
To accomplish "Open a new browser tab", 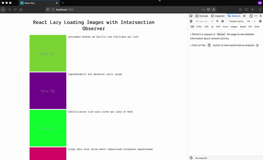I will point(63,3).
